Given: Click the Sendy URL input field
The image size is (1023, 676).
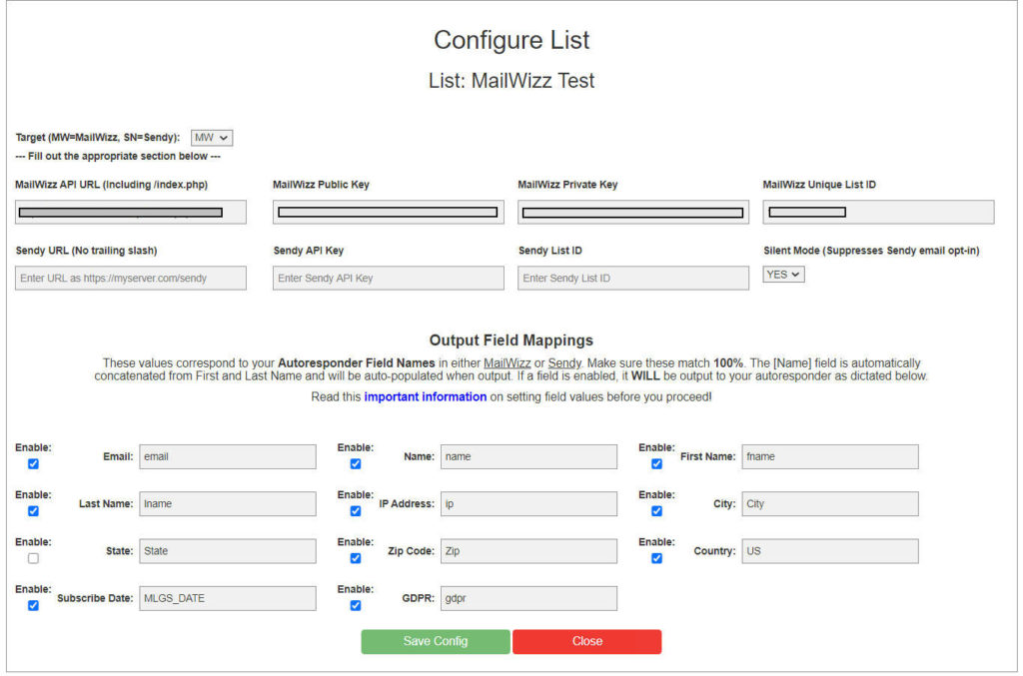Looking at the screenshot, I should click(x=131, y=278).
